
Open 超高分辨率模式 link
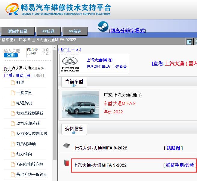[128, 31]
